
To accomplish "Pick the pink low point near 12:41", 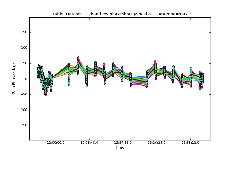I will point(104,83).
